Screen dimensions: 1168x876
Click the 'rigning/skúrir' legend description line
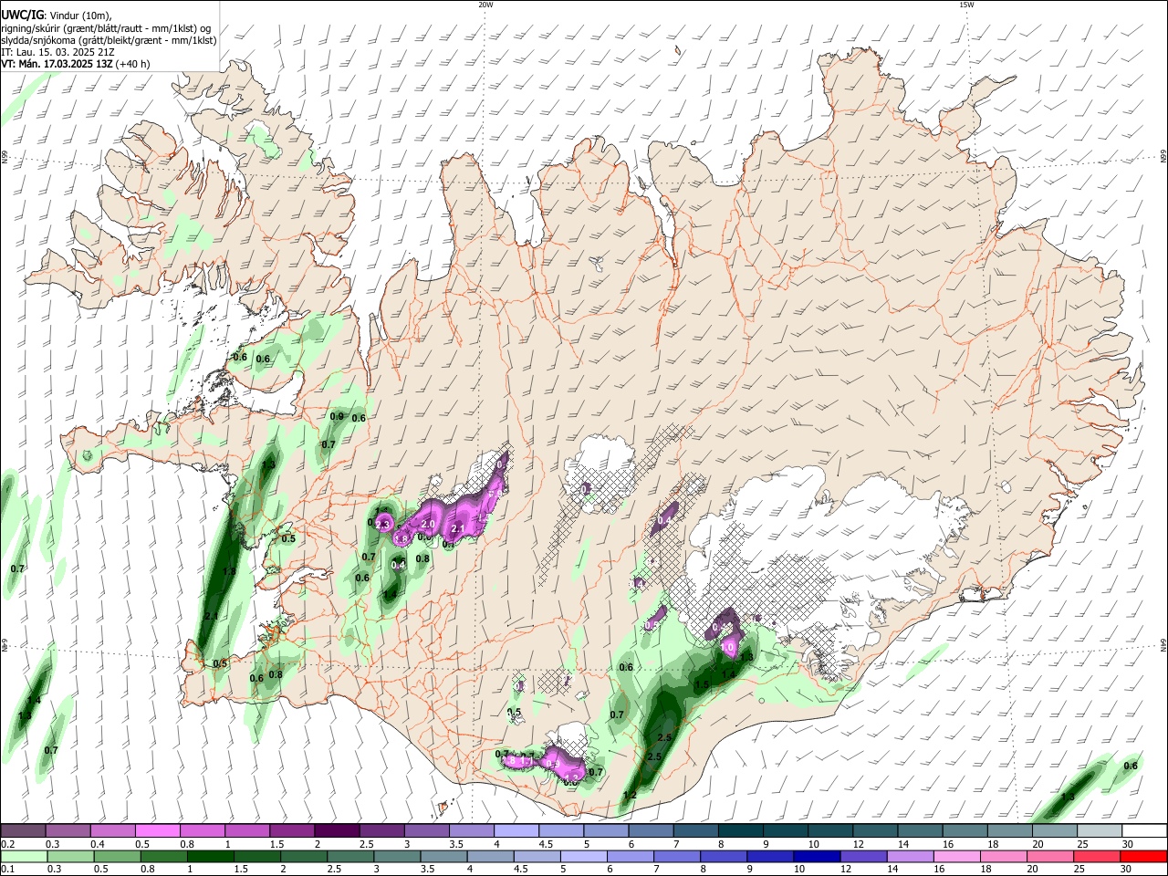point(107,27)
